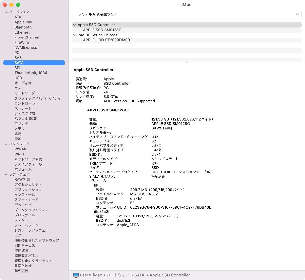Open 電源 in the sidebar
Screen dimensions: 305x280
point(18,139)
